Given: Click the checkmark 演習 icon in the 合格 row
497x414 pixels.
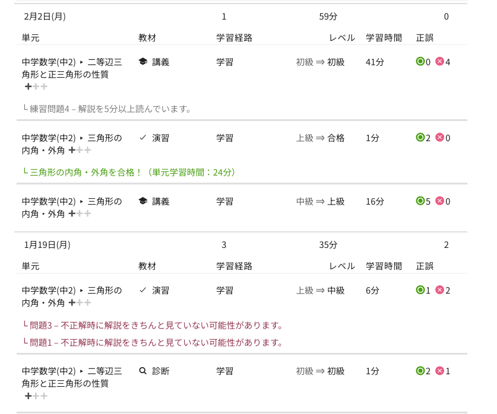Looking at the screenshot, I should click(x=143, y=138).
